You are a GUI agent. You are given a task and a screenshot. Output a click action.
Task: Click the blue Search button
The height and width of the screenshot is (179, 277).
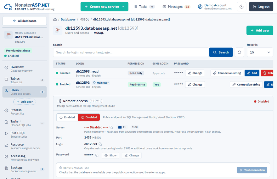click(221, 52)
